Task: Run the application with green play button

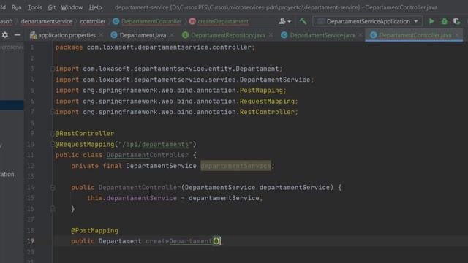Action: tap(431, 21)
